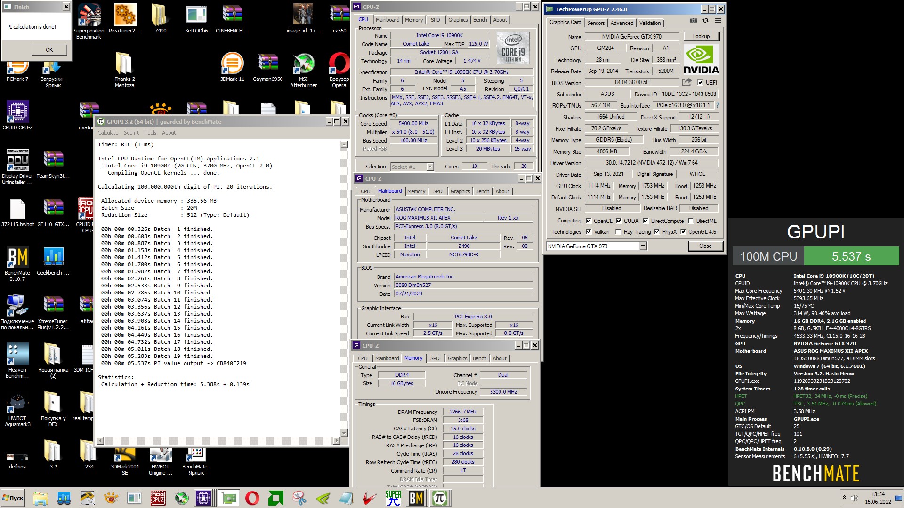Click the GPU-Z graphics card taskbar icon
The width and height of the screenshot is (904, 508).
pos(229,498)
